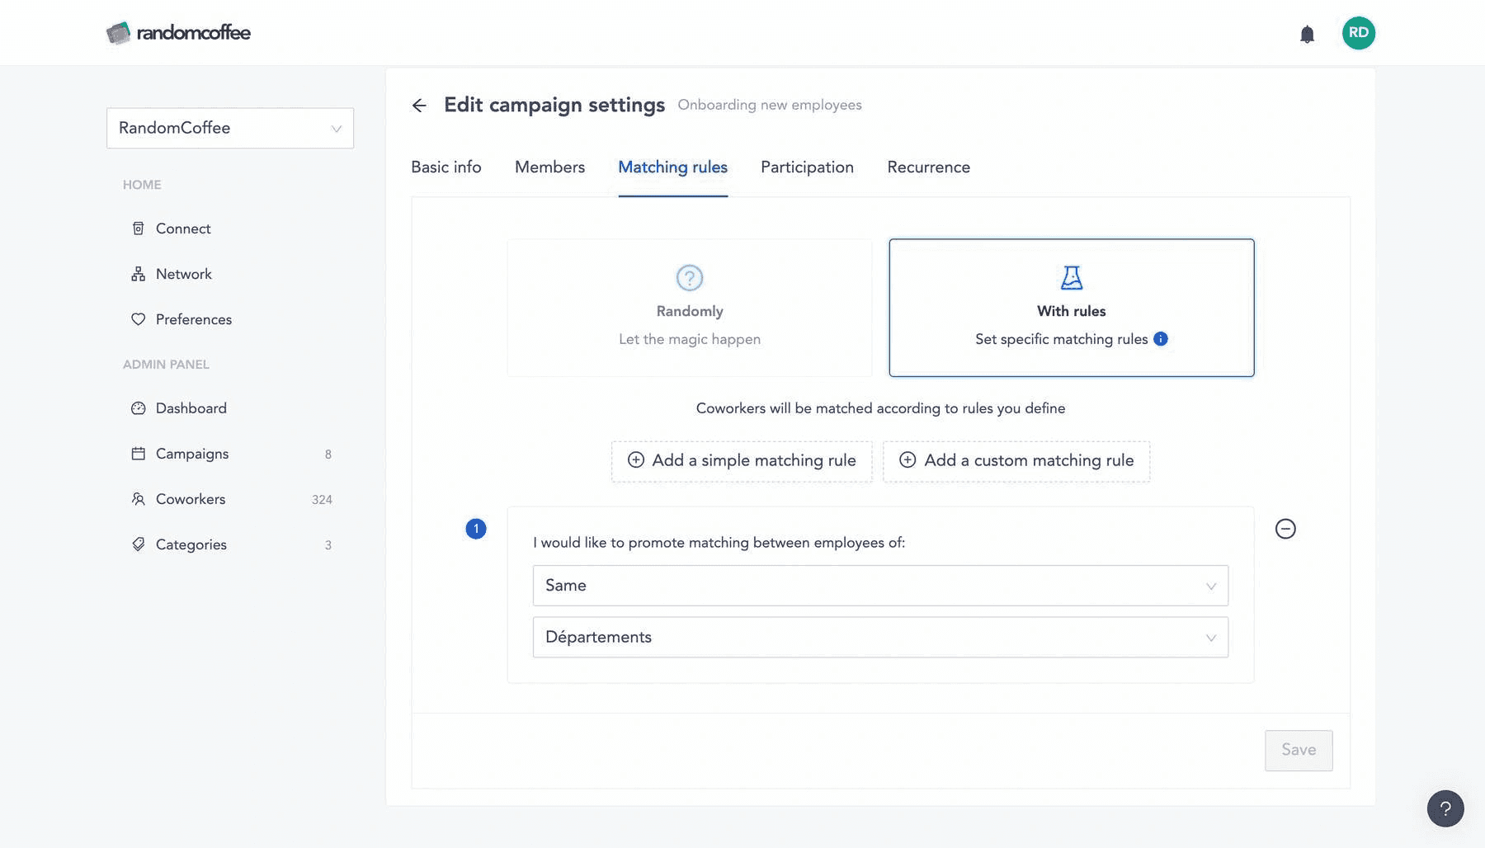Click Add a simple matching rule
1485x848 pixels.
[x=742, y=461]
